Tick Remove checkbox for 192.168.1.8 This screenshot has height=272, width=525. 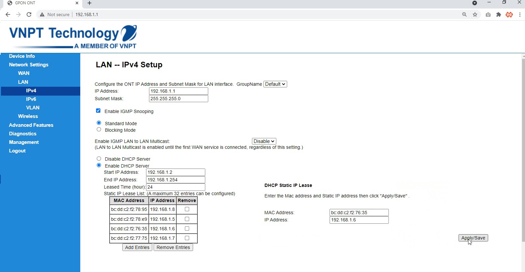click(x=187, y=209)
